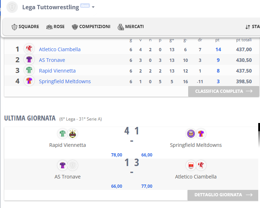Image resolution: width=260 pixels, height=208 pixels.
Task: Click Atletico Ciambella crest in standings
Action: (29, 49)
